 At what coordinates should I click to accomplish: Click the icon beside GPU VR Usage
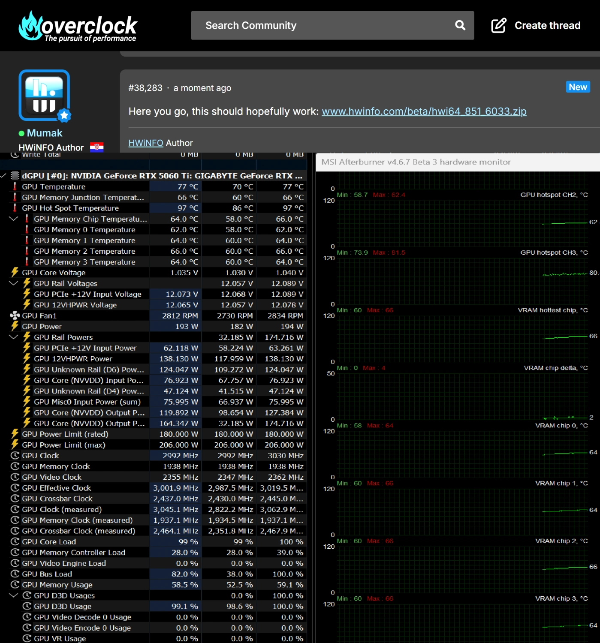27,638
